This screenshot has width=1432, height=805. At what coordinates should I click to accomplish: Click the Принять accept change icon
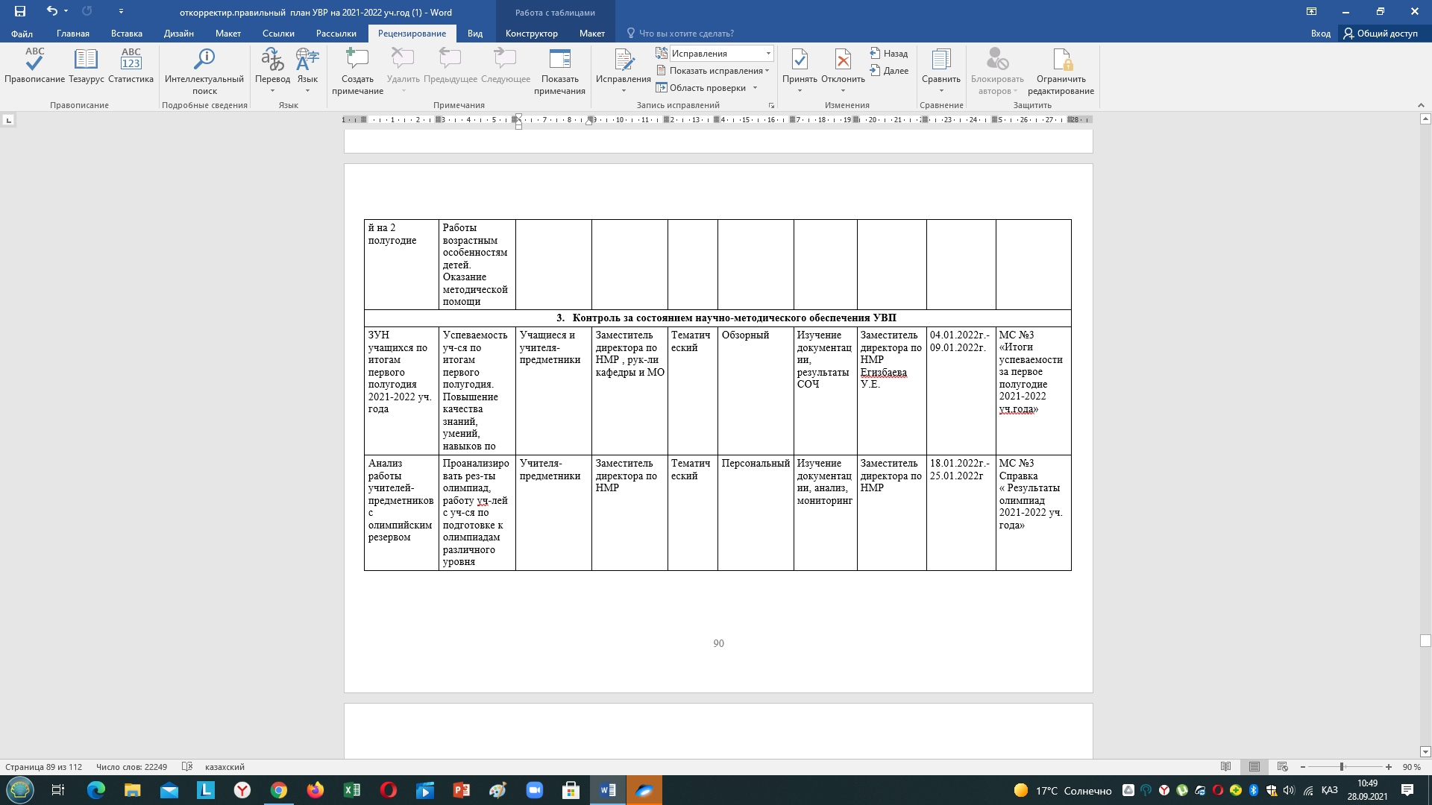799,60
